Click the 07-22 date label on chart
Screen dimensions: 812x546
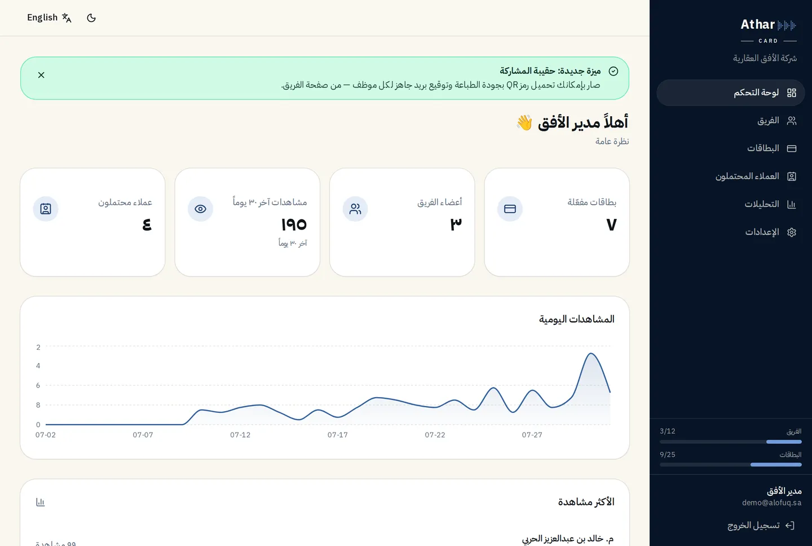pos(435,435)
